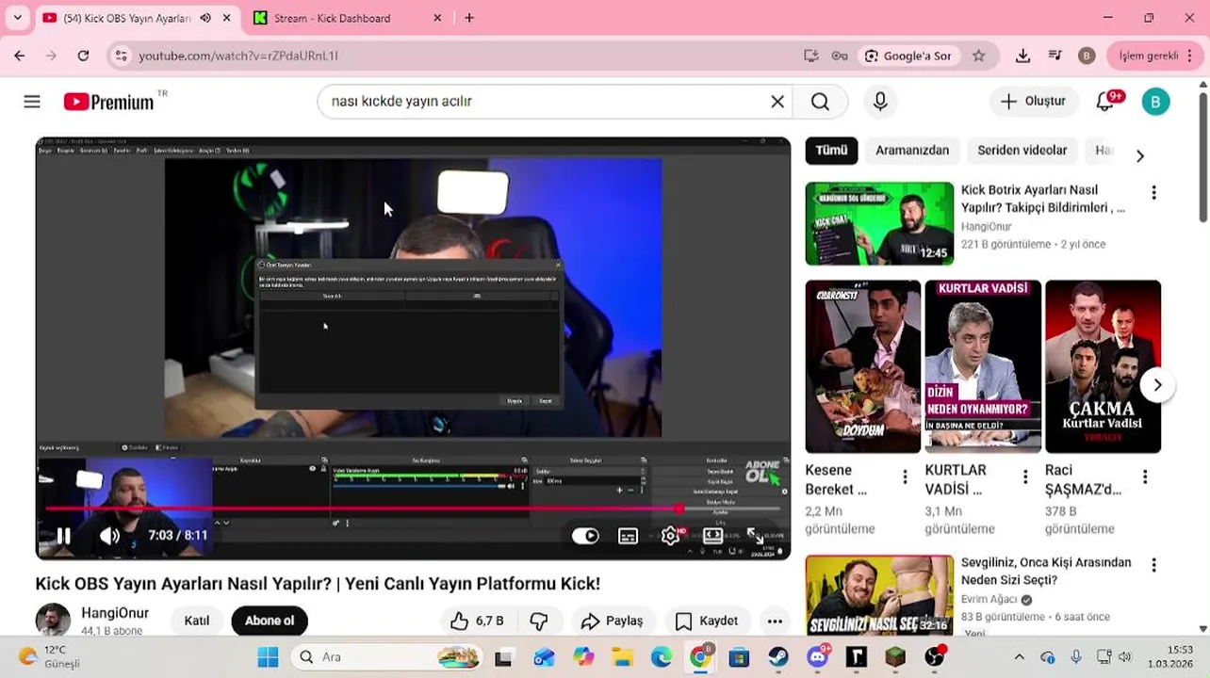Pause the video
The width and height of the screenshot is (1210, 678).
pos(63,536)
